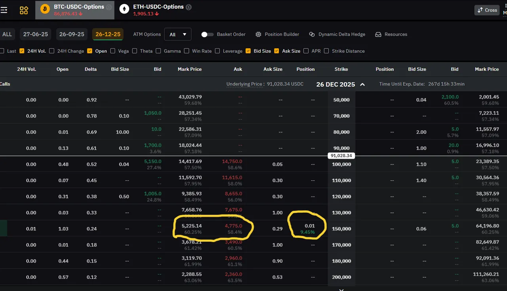
Task: Open the apps grid icon
Action: point(24,10)
